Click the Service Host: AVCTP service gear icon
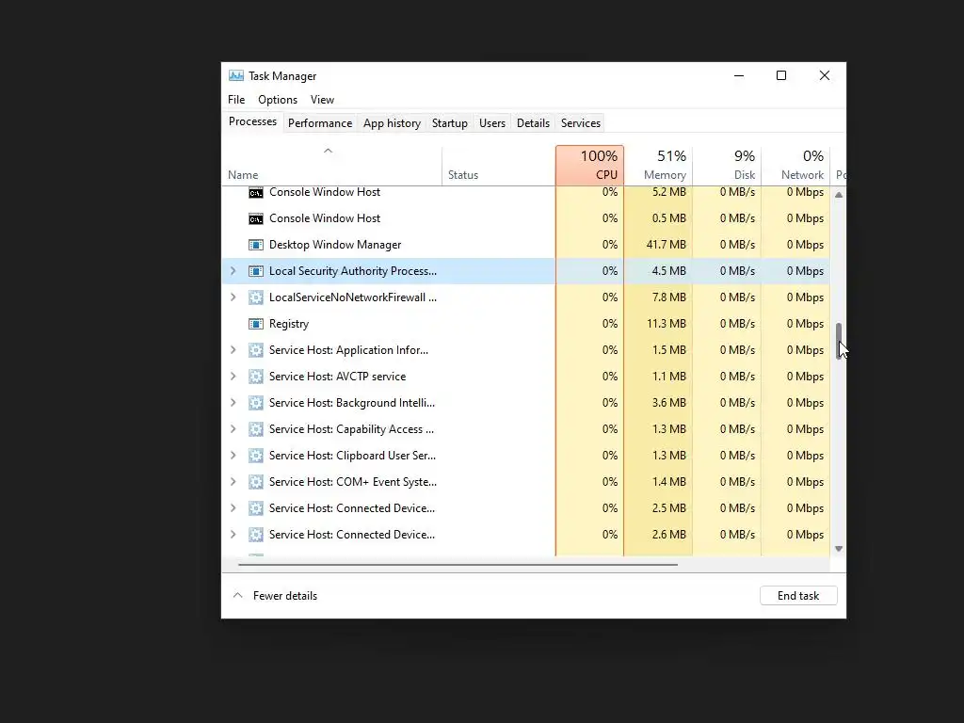The width and height of the screenshot is (964, 723). click(x=256, y=377)
